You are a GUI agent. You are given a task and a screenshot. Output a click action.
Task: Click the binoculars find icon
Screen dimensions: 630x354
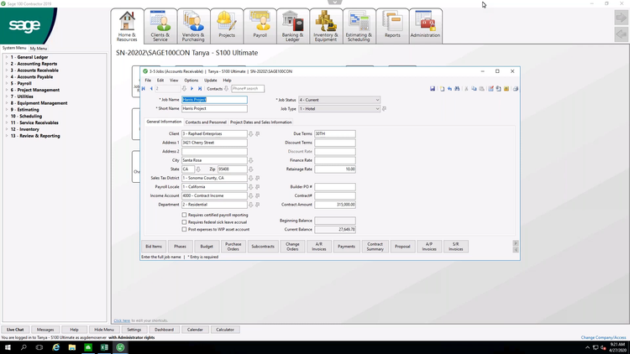457,89
